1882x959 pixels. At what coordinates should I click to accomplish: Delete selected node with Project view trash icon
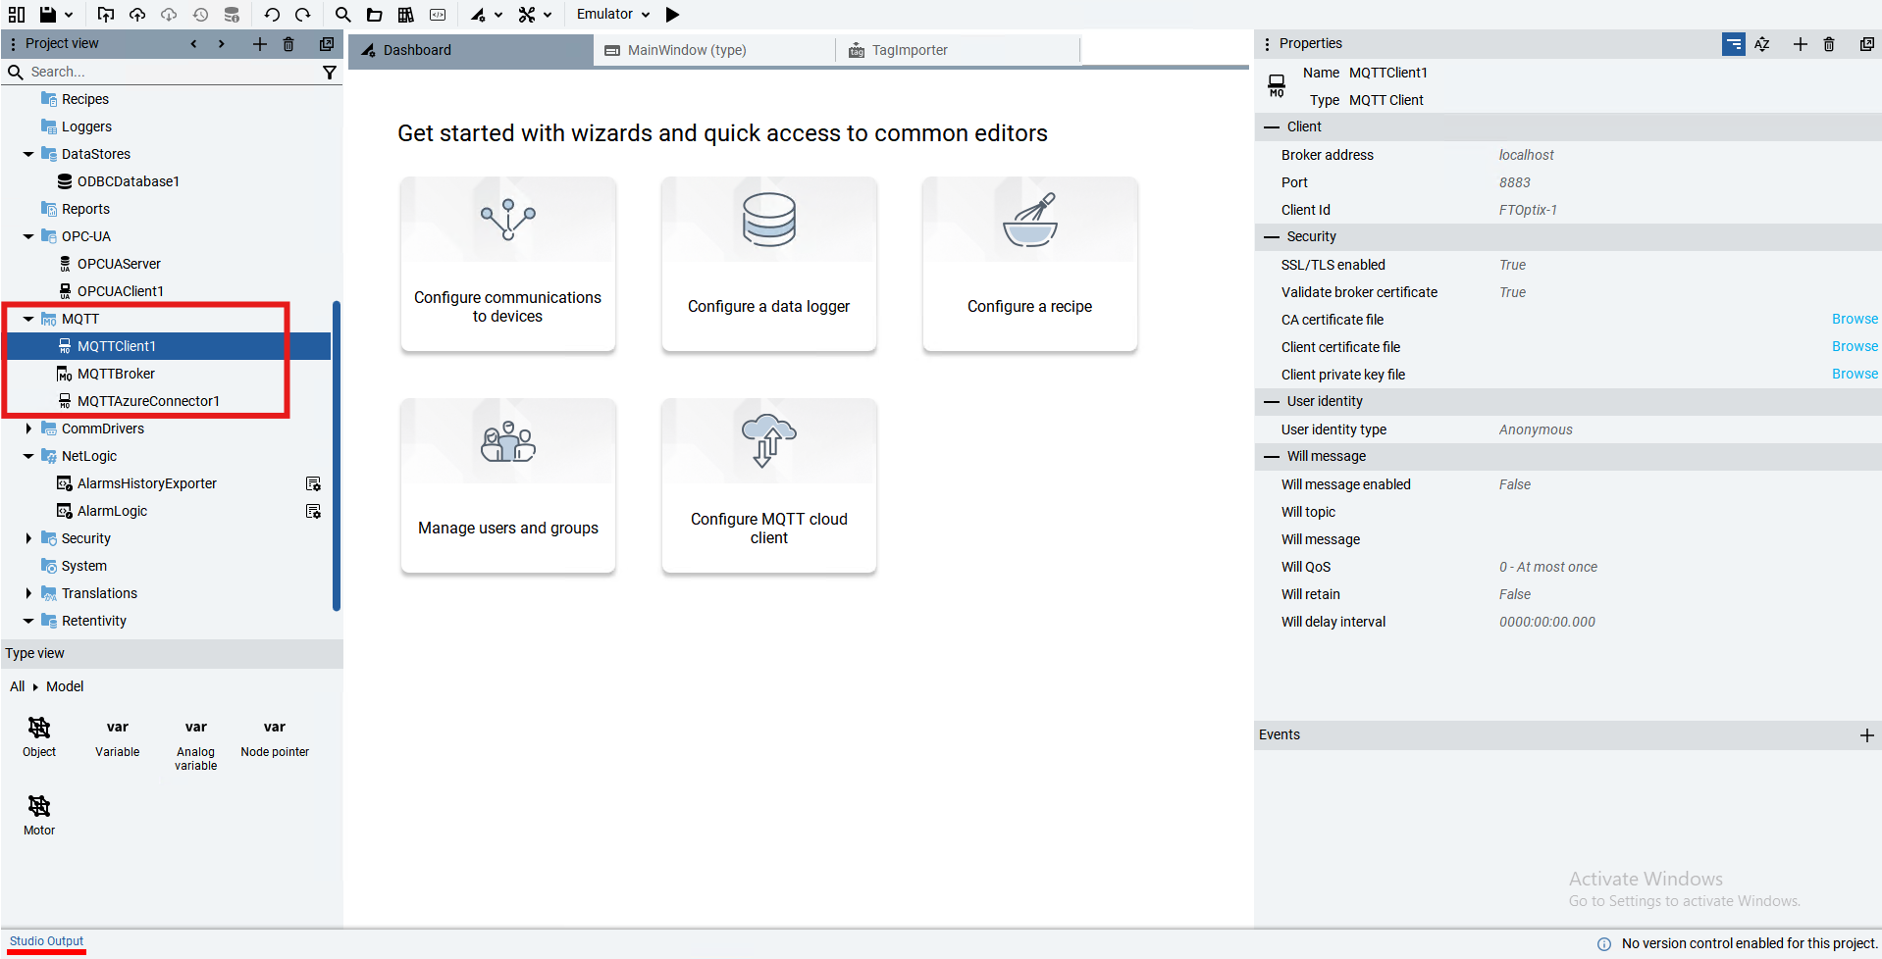click(288, 44)
